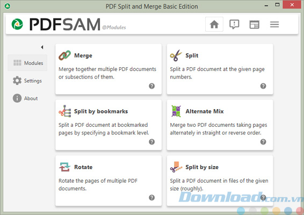Screen dimensions: 304x215
Task: Click the Modules grid icon
Action: [x=17, y=63]
